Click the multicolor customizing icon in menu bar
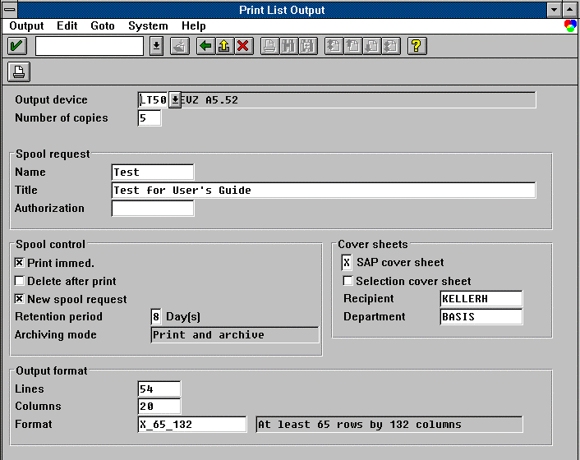Viewport: 580px width, 460px height. pos(570,26)
